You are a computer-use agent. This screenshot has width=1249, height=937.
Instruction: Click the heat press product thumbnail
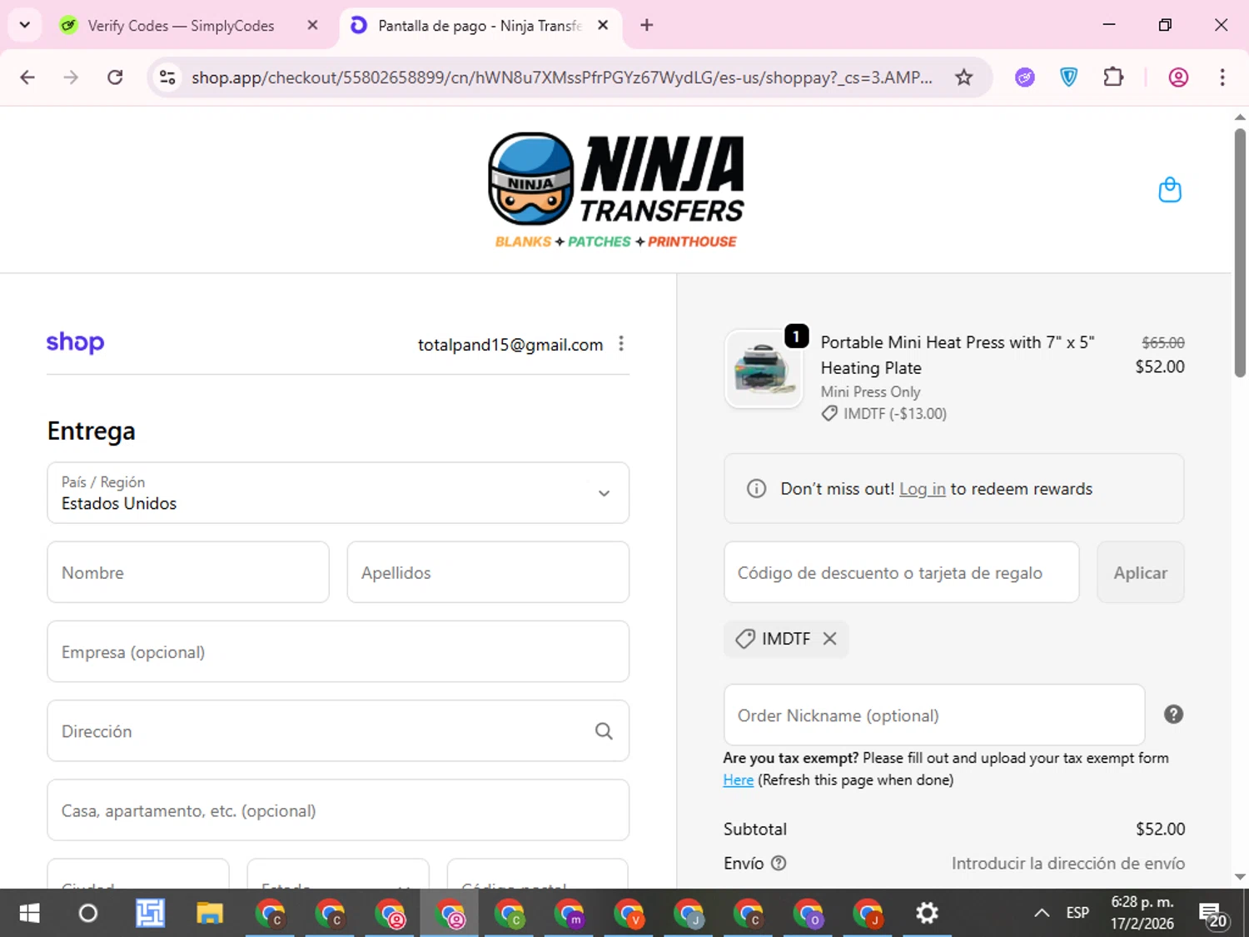pyautogui.click(x=764, y=369)
